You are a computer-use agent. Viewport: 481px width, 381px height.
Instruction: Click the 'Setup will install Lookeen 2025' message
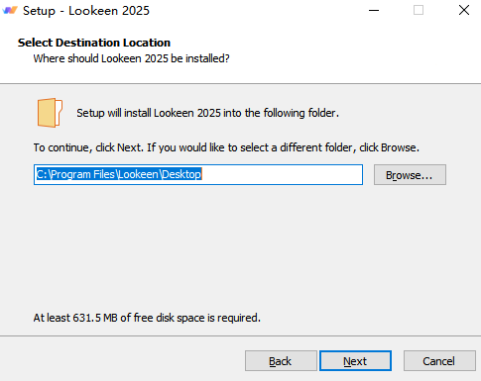click(x=207, y=113)
